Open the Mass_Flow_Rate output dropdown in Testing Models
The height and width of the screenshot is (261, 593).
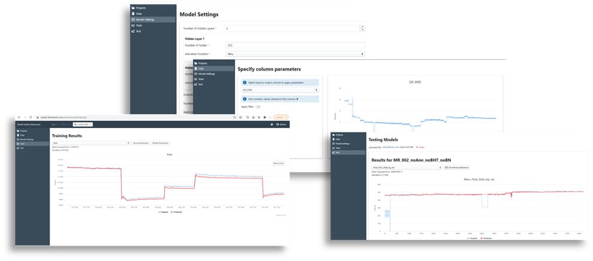(407, 167)
